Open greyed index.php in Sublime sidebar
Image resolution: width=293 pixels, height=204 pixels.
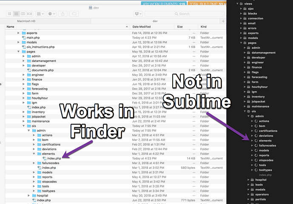(x=265, y=175)
